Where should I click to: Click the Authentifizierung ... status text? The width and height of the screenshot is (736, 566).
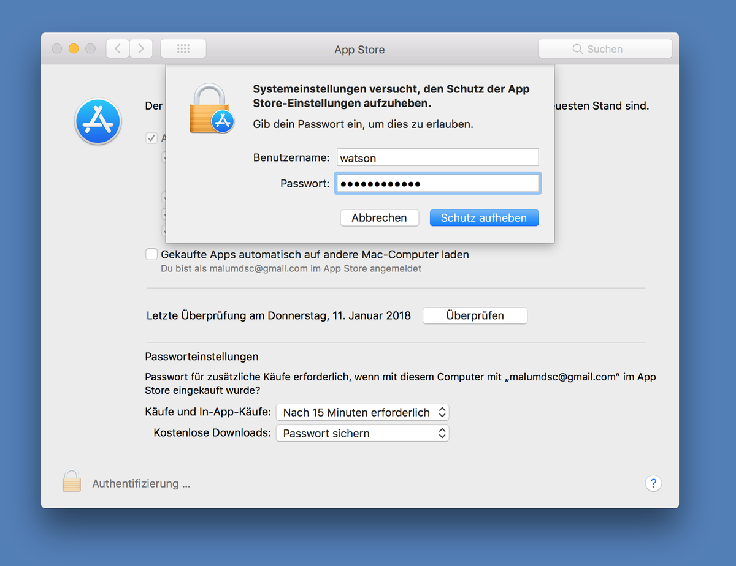tap(141, 484)
